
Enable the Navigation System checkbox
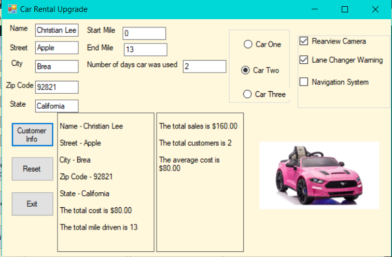tap(304, 82)
